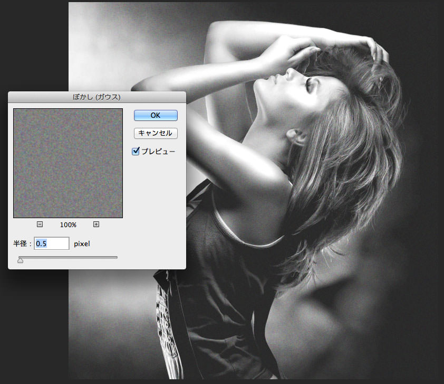This screenshot has height=384, width=444.
Task: Click the 半径 radius input field
Action: [x=52, y=243]
